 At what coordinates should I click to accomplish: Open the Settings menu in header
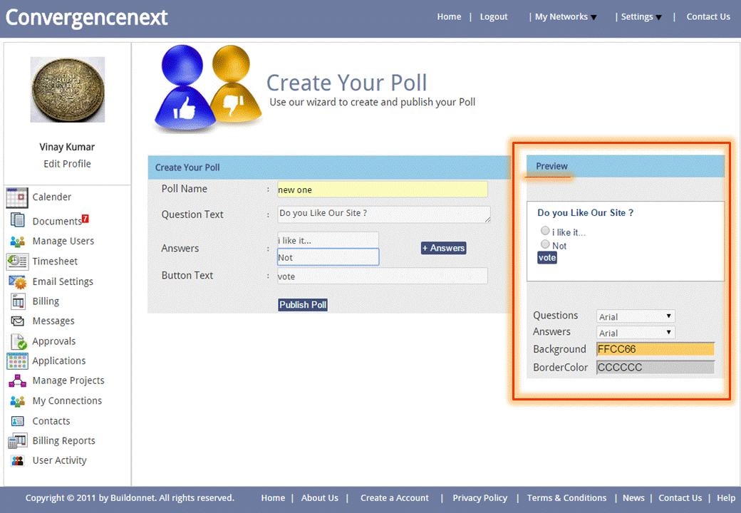tap(641, 17)
